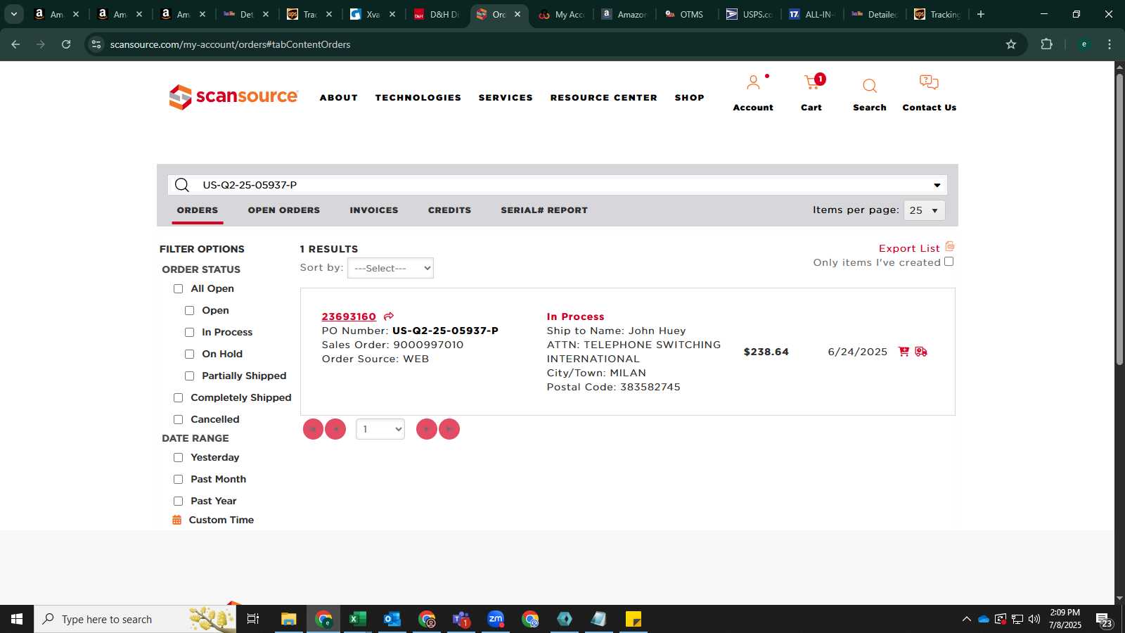Open the Items per page dropdown
Screen dimensions: 1125x633
coord(925,210)
